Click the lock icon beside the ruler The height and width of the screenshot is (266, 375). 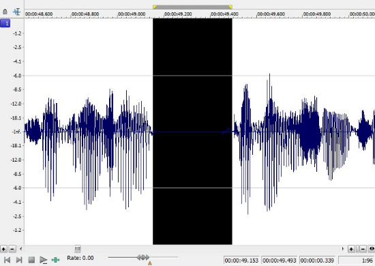5,12
